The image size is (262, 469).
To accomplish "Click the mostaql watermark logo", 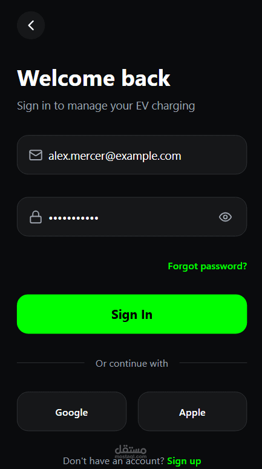I will (131, 450).
